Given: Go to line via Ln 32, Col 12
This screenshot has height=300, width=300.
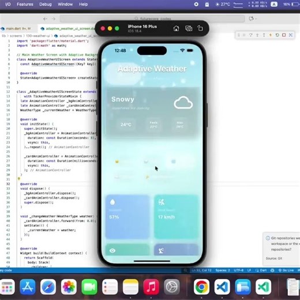Looking at the screenshot, I should [x=201, y=270].
